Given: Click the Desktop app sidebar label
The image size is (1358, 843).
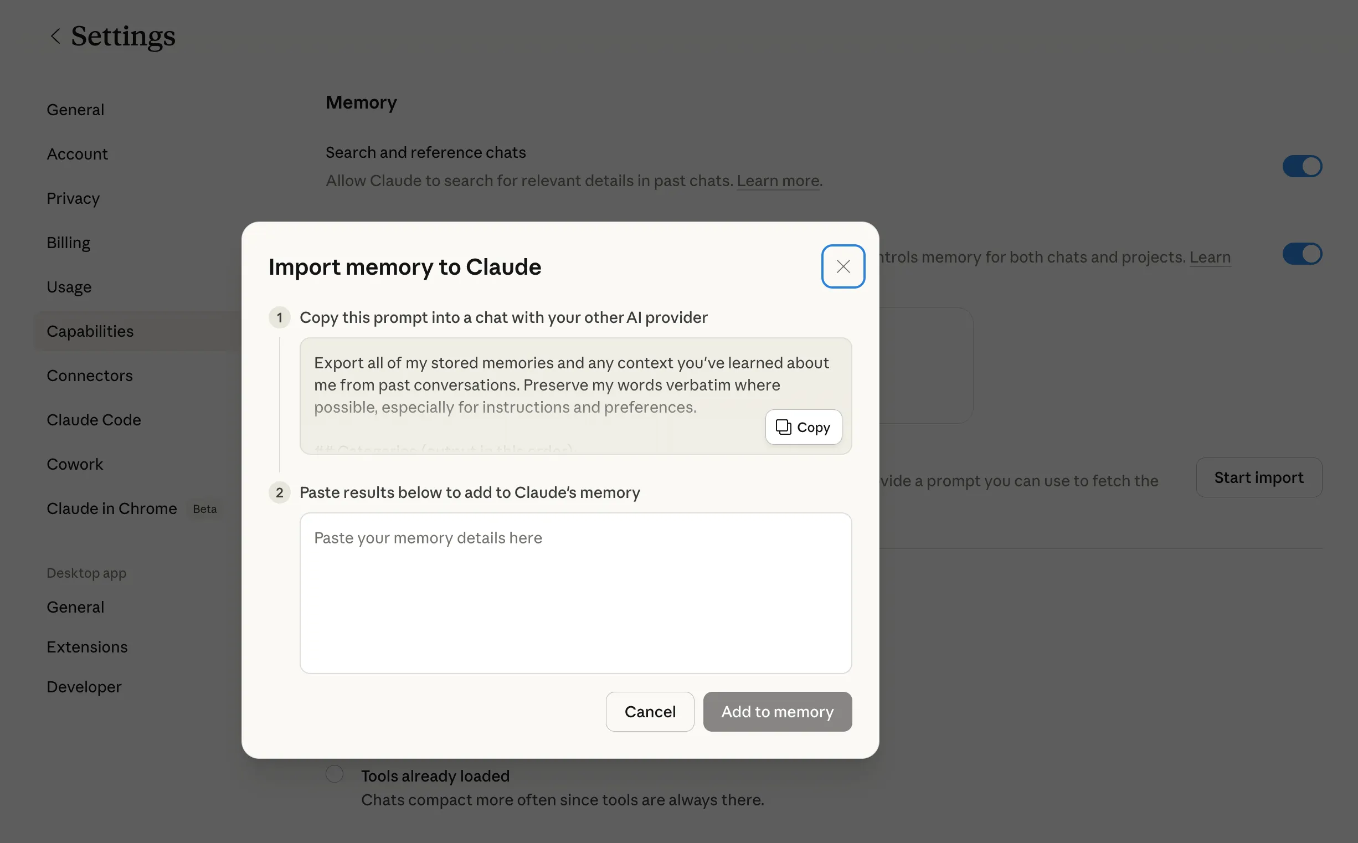Looking at the screenshot, I should [86, 573].
